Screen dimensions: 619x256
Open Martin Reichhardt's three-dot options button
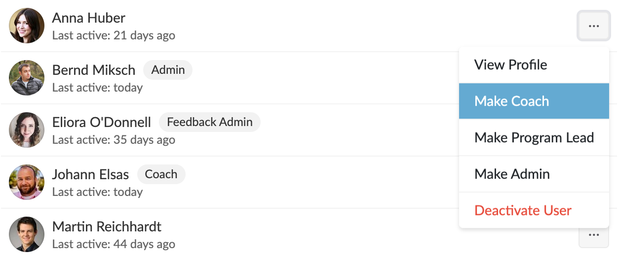coord(594,236)
